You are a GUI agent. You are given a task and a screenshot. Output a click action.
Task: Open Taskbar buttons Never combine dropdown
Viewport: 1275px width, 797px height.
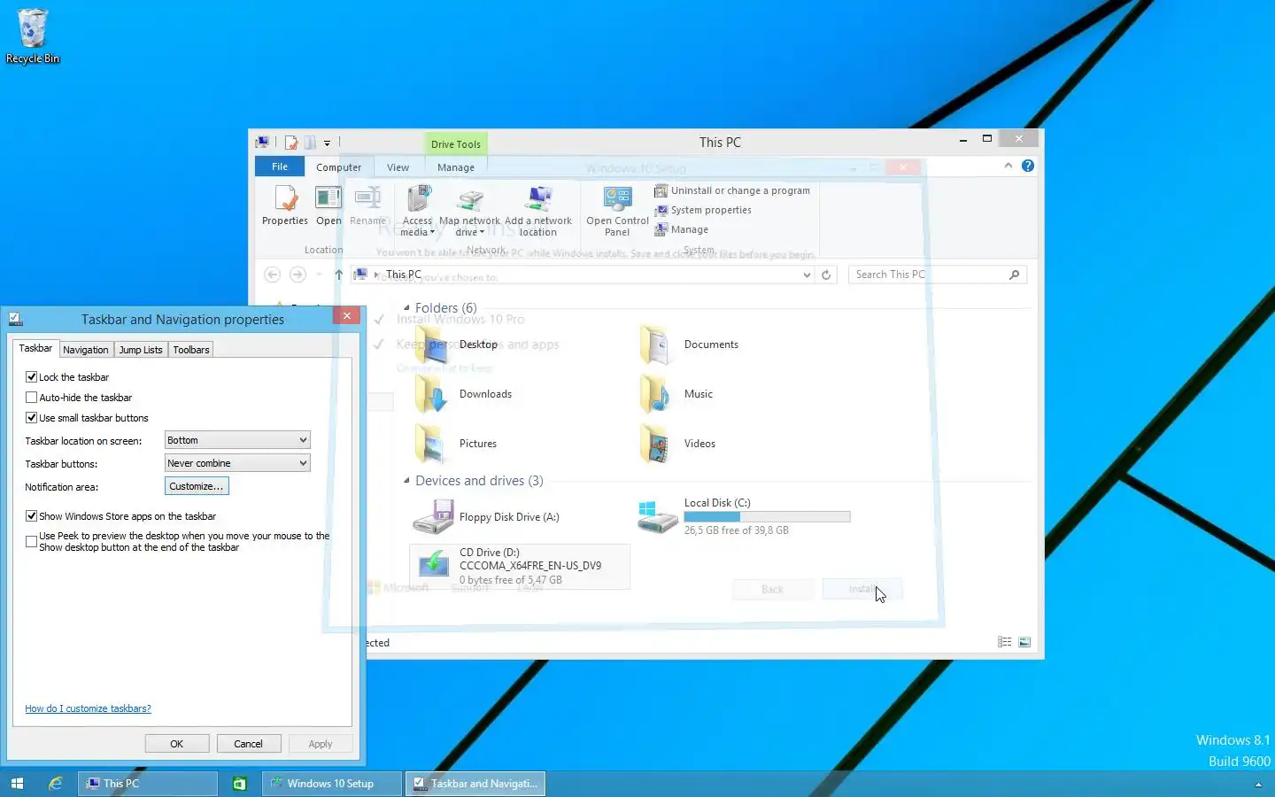[237, 463]
